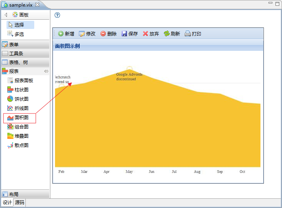Maximize the editor pane
This screenshot has height=208, width=282.
click(x=277, y=4)
